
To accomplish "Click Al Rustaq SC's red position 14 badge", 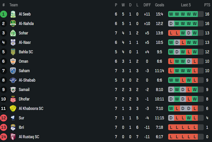I will point(4,137).
